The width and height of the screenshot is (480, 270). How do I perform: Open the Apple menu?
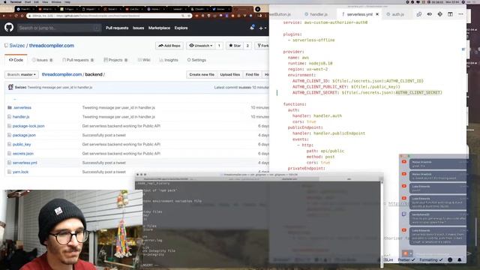coord(4,1)
